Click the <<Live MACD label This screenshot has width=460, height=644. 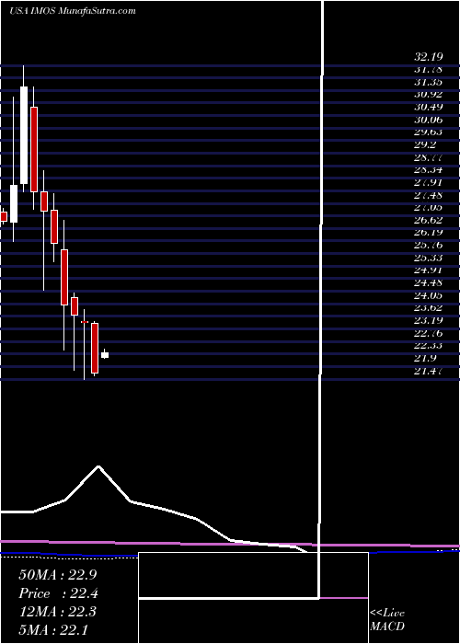click(x=387, y=619)
